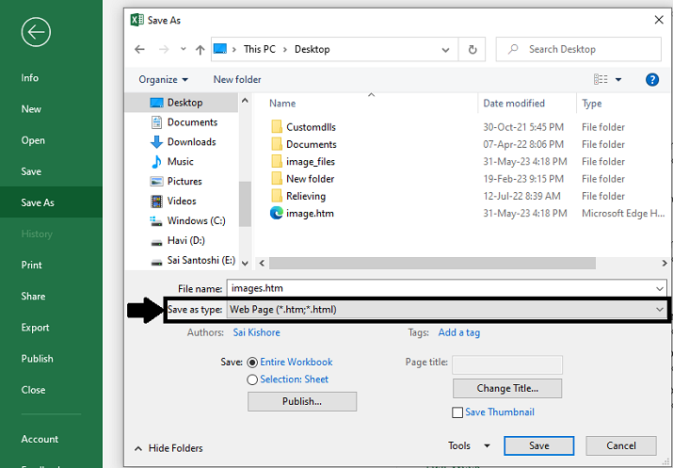Click the refresh icon in address bar

[472, 49]
